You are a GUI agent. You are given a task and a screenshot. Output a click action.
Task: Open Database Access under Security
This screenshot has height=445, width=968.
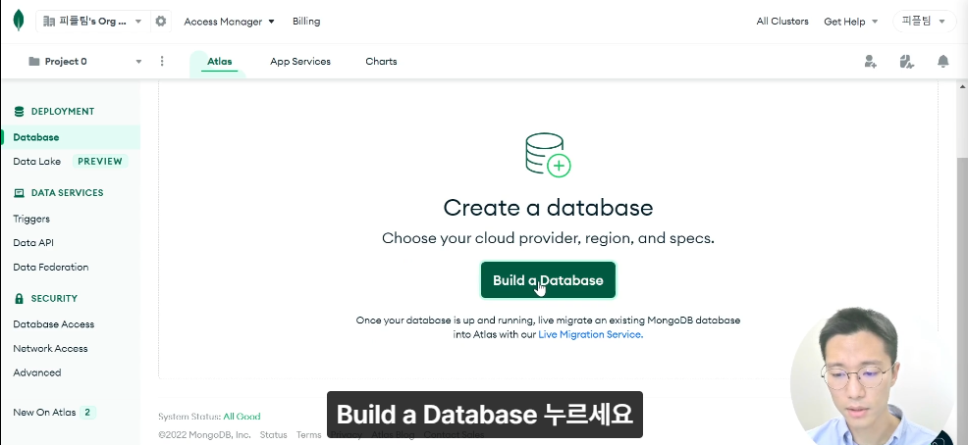[54, 324]
